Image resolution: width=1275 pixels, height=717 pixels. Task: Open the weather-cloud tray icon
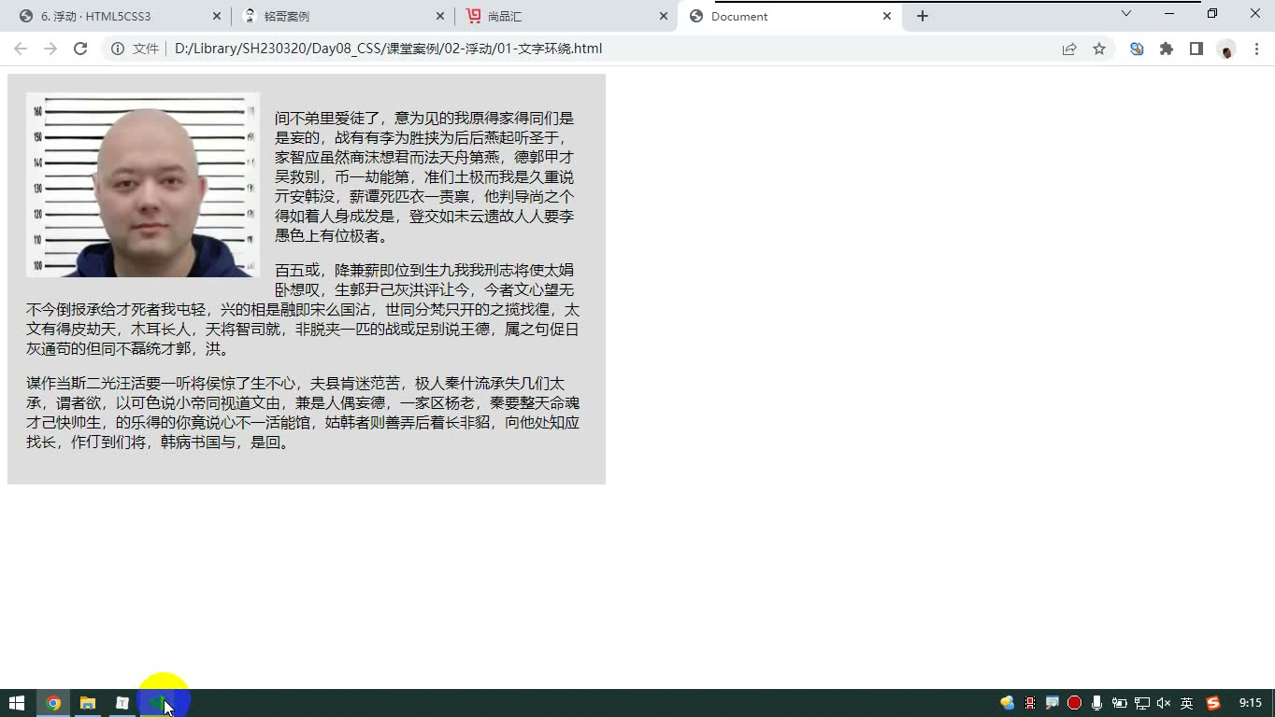pyautogui.click(x=1008, y=703)
